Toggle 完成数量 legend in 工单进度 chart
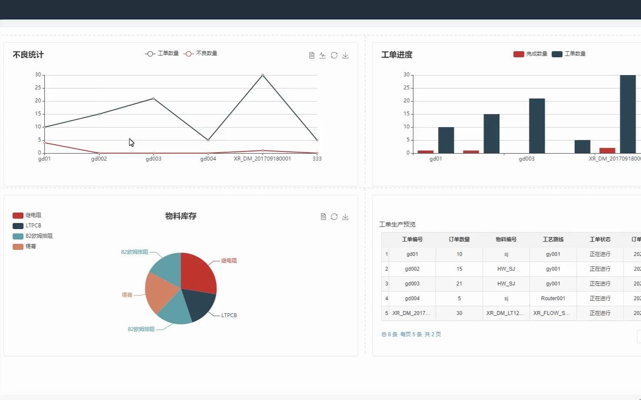This screenshot has width=641, height=400. 530,54
